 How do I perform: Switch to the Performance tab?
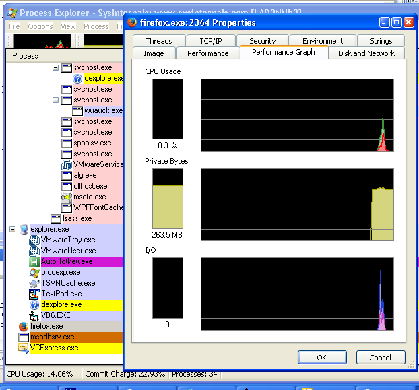point(208,53)
